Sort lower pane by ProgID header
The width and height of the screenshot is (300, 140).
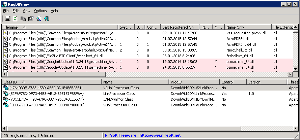pyautogui.click(x=176, y=82)
